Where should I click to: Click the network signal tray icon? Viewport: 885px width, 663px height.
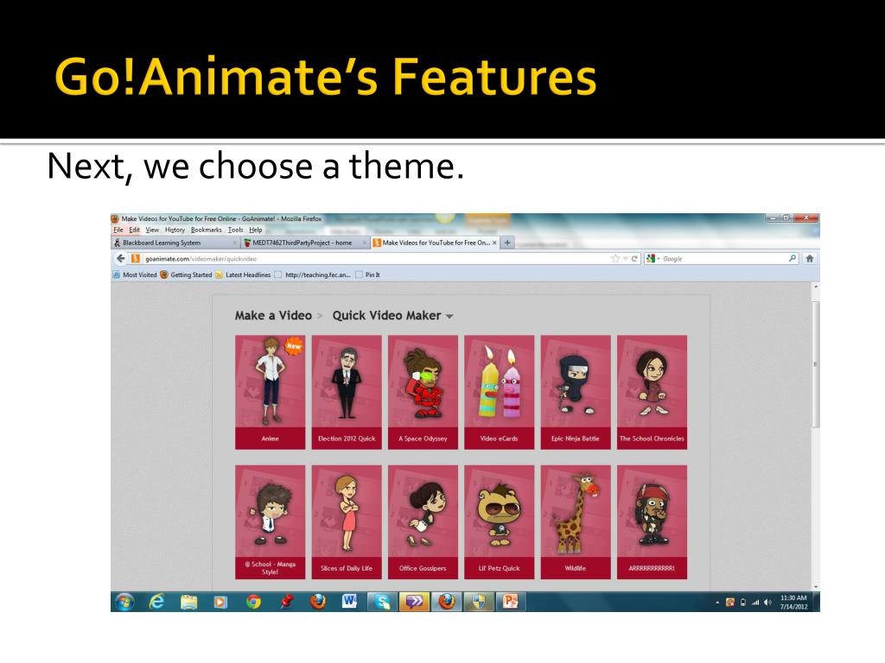tap(755, 602)
